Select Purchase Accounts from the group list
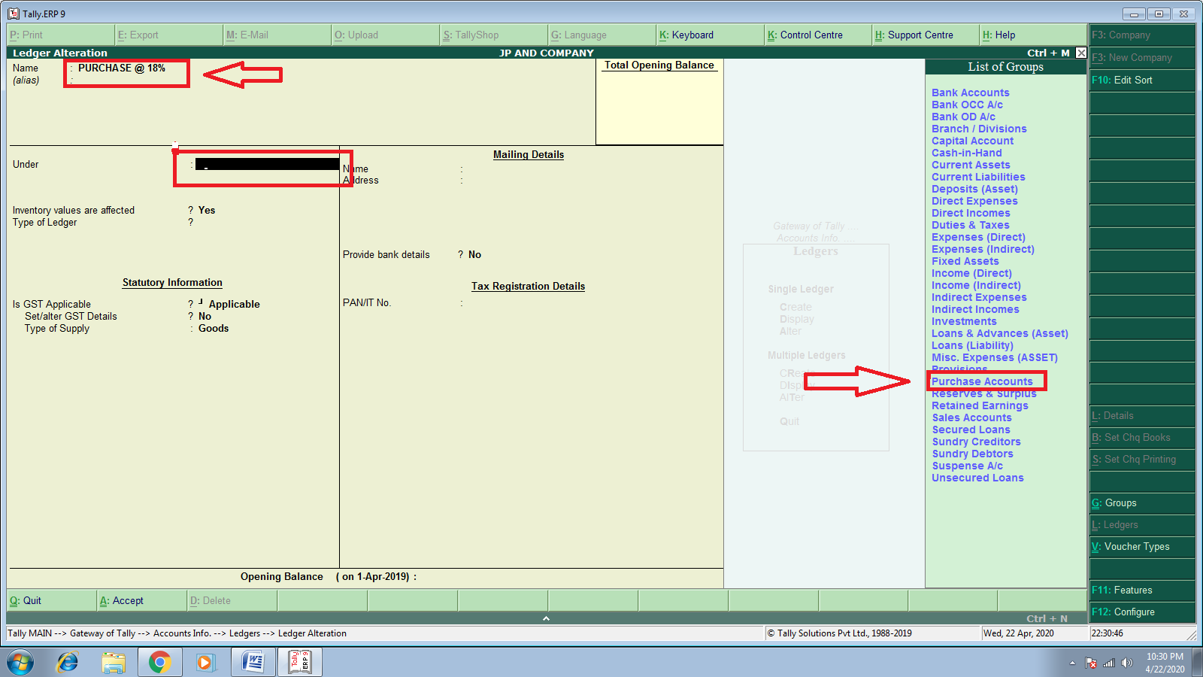 (982, 381)
